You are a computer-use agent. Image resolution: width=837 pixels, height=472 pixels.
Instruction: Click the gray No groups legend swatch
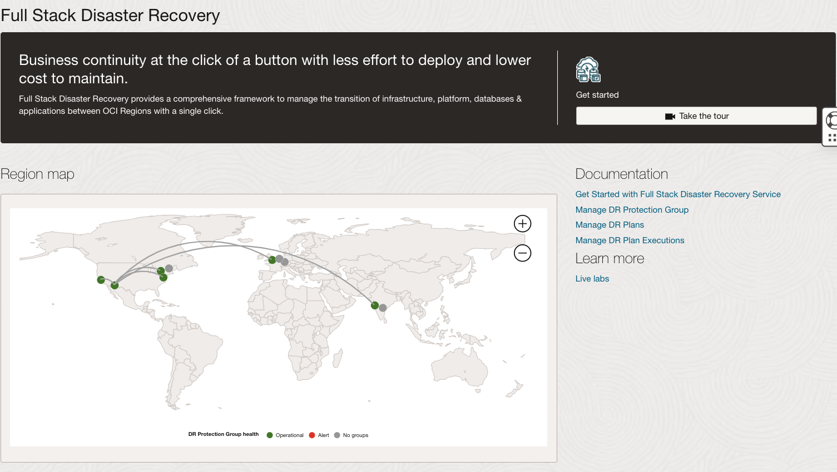tap(337, 435)
